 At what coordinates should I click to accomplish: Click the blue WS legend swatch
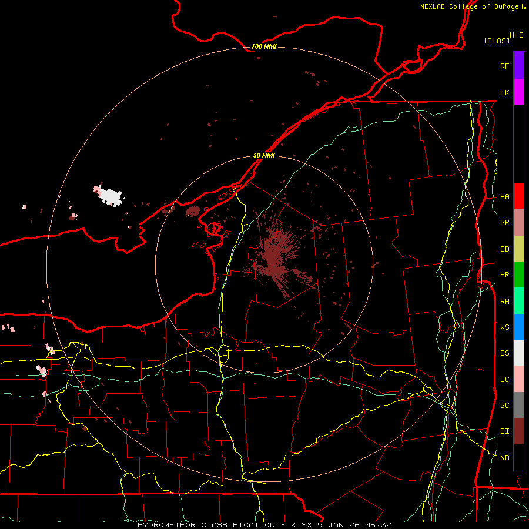pos(519,327)
